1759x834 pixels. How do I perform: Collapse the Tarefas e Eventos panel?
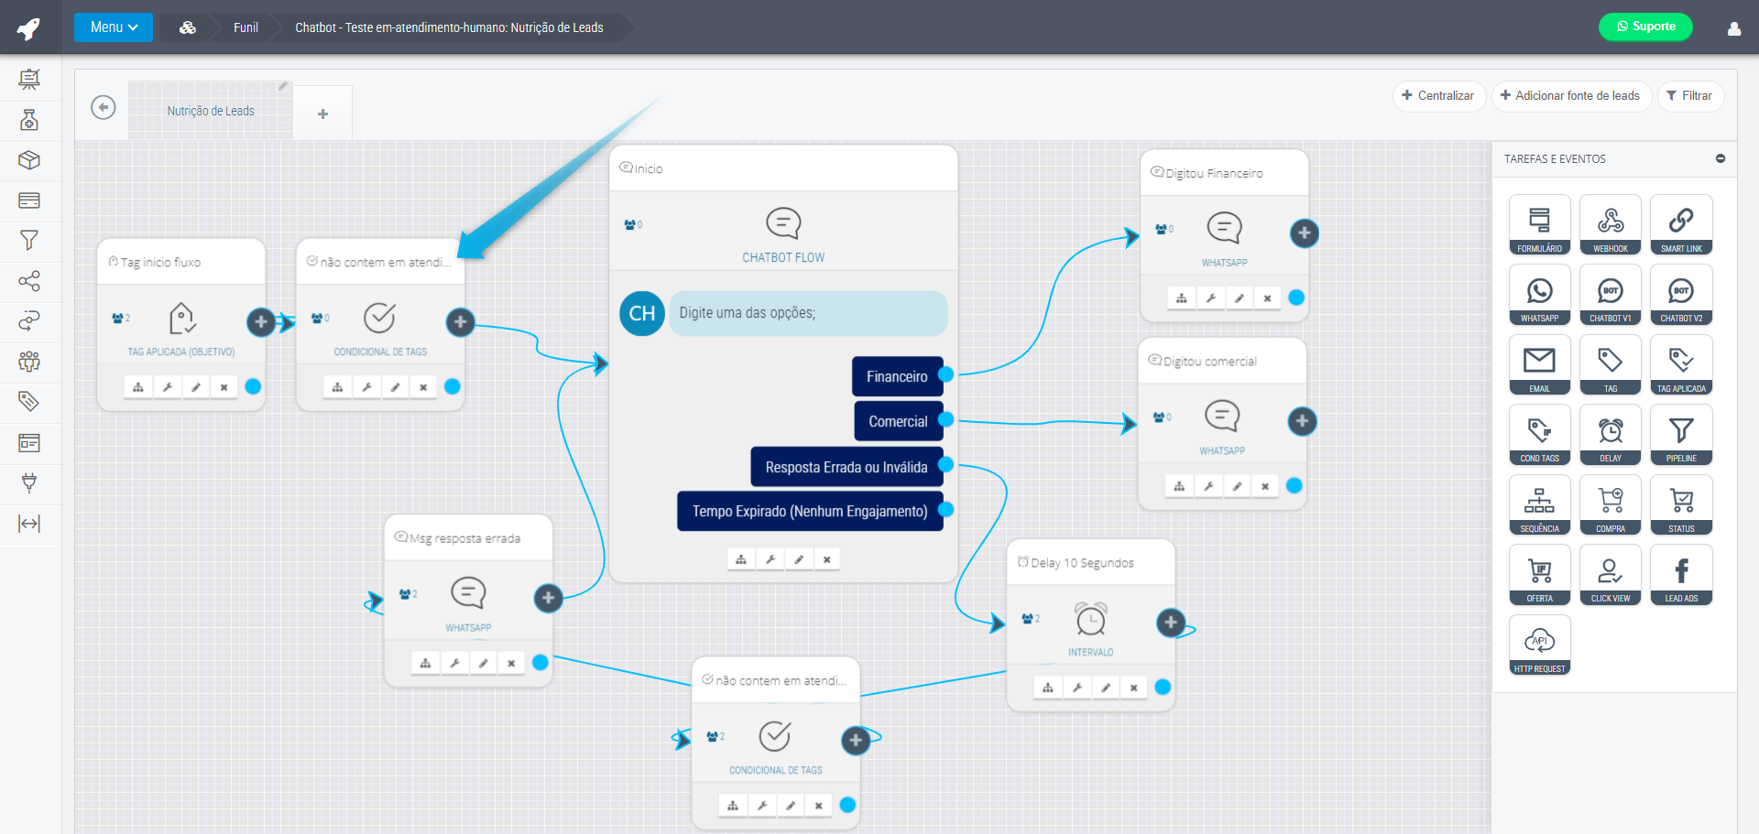pos(1720,158)
